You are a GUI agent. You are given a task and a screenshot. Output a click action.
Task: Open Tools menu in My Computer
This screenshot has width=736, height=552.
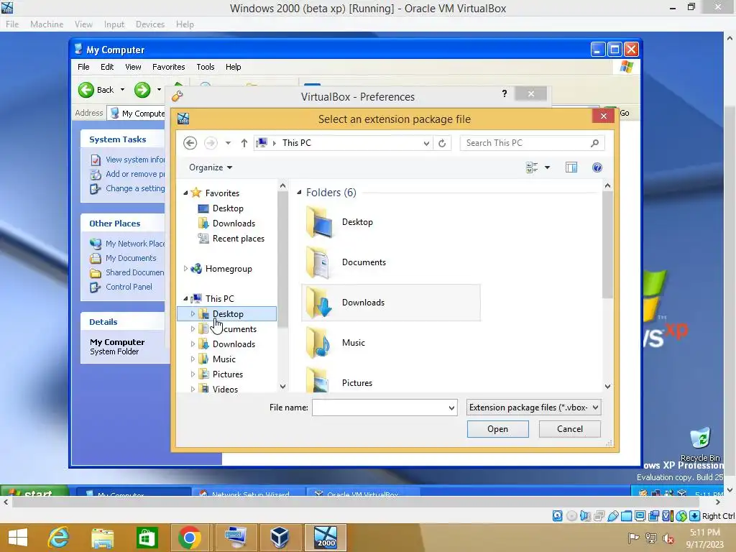coord(205,67)
